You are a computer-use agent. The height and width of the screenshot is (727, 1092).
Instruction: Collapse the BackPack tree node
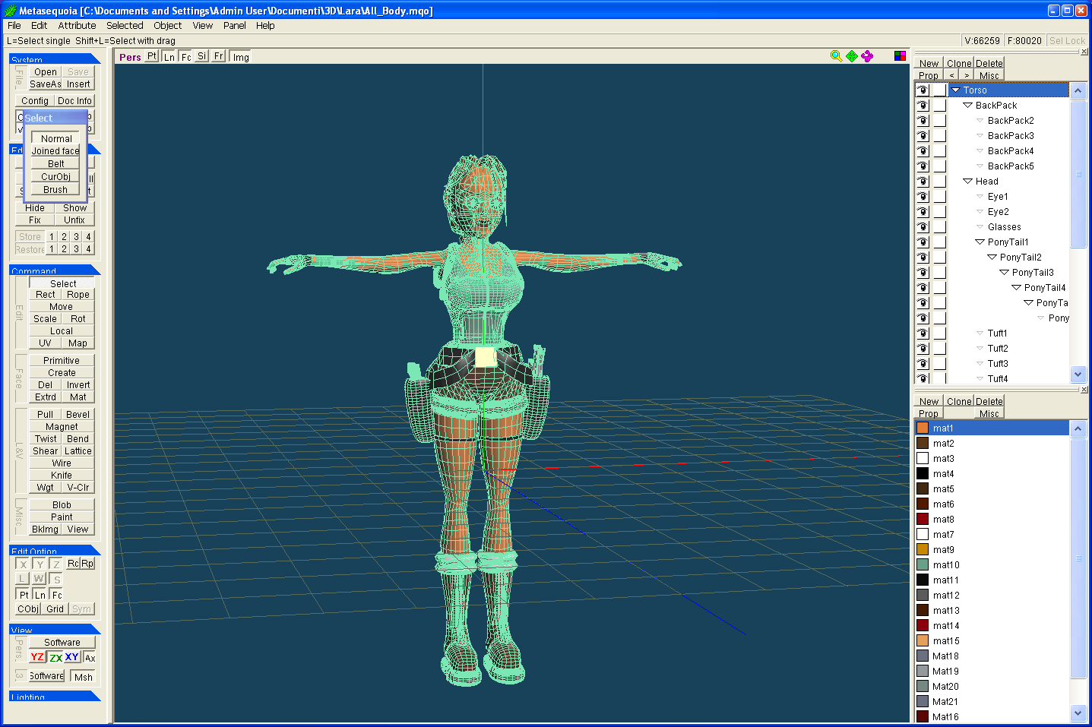click(x=967, y=105)
